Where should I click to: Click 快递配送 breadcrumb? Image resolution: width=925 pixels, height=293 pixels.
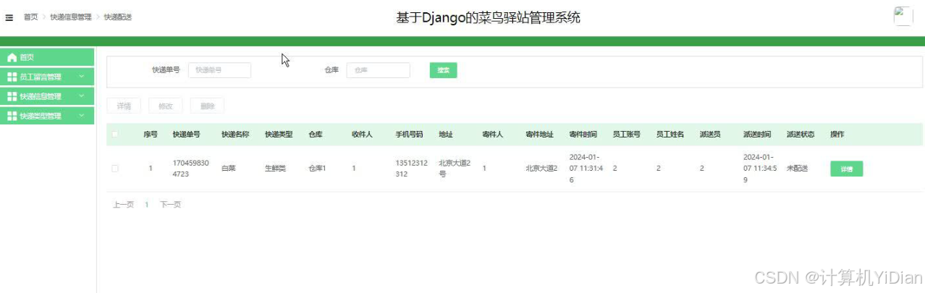pos(118,17)
